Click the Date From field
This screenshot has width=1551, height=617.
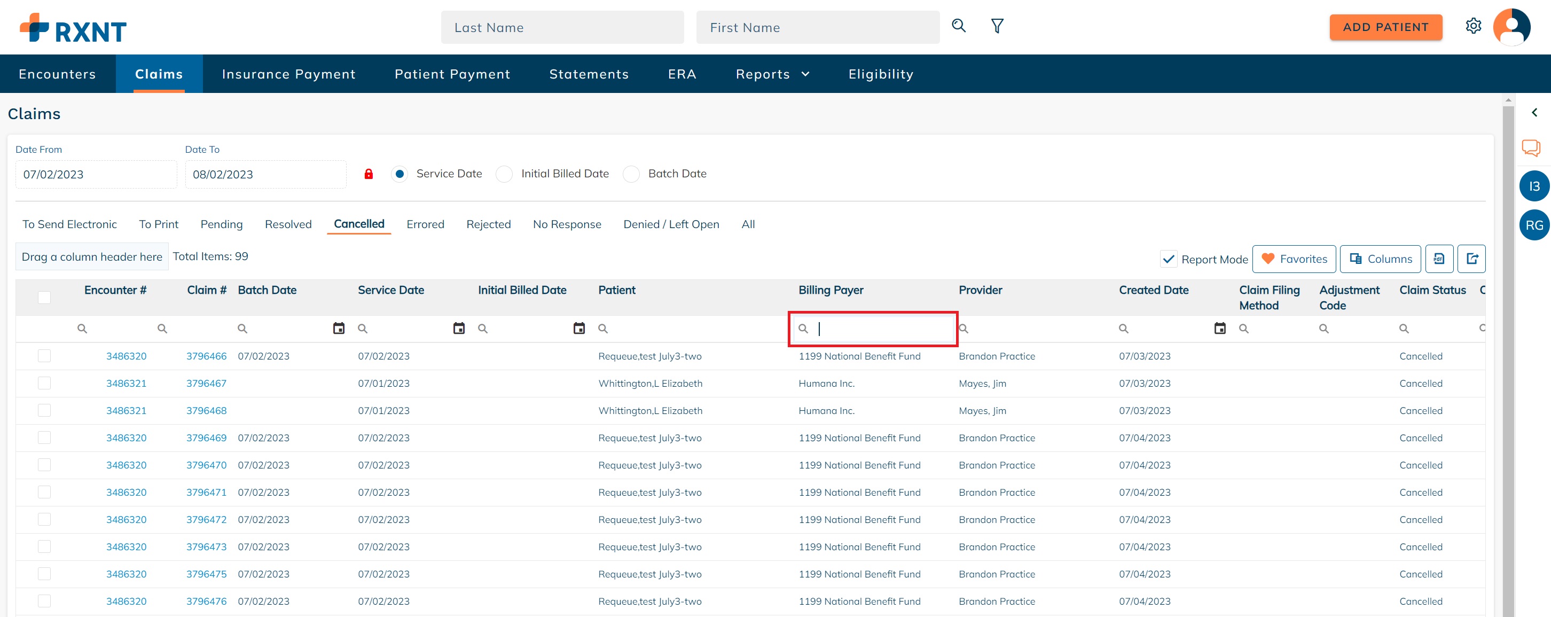point(96,175)
